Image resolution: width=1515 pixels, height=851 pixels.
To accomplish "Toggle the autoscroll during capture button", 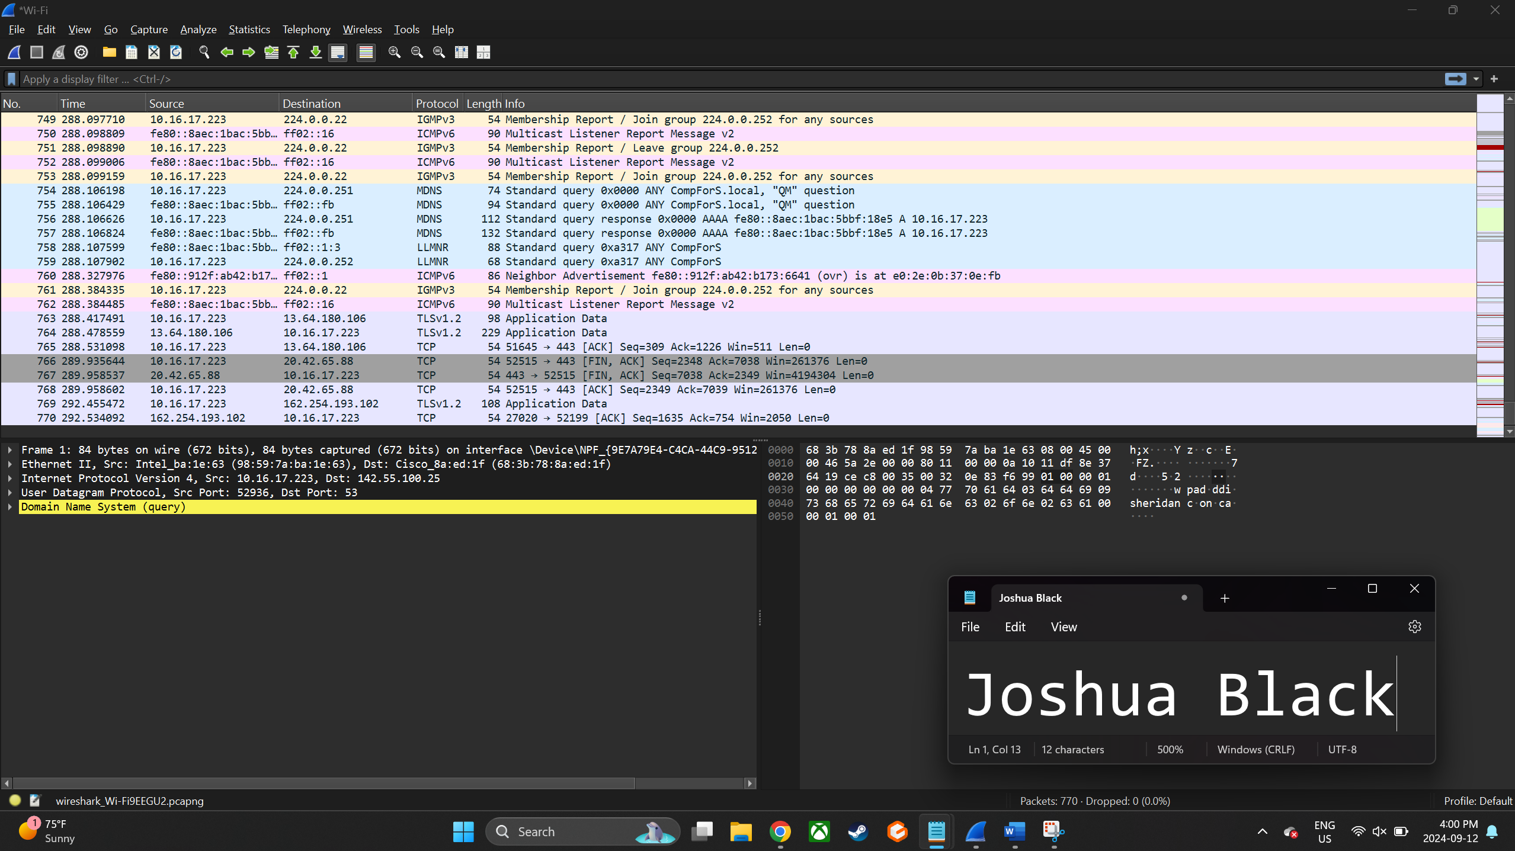I will [337, 52].
